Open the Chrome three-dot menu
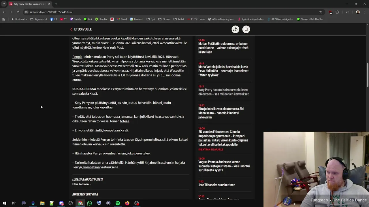Screen dimensions: 369x207 coord(365,12)
